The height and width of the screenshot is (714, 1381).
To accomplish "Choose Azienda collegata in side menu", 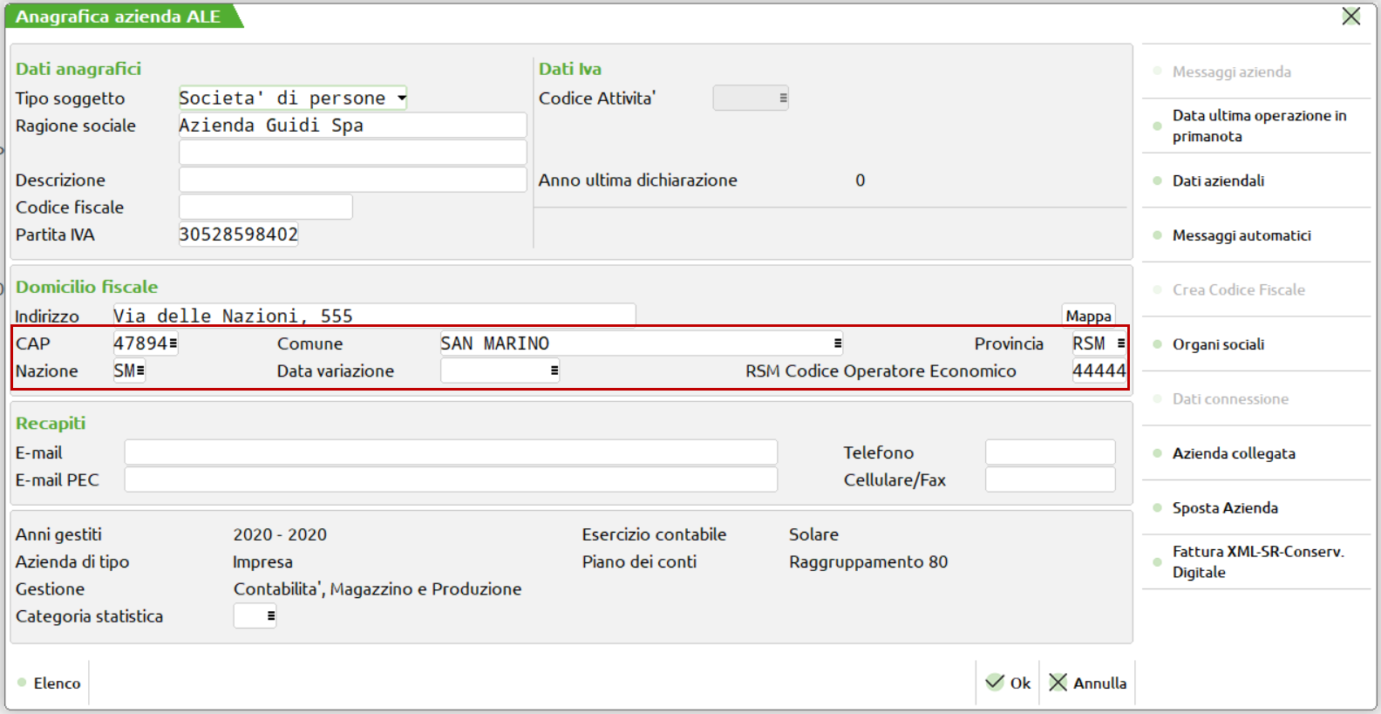I will click(x=1233, y=453).
